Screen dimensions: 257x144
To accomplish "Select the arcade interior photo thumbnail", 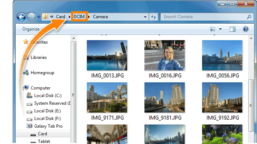I will click(107, 134).
